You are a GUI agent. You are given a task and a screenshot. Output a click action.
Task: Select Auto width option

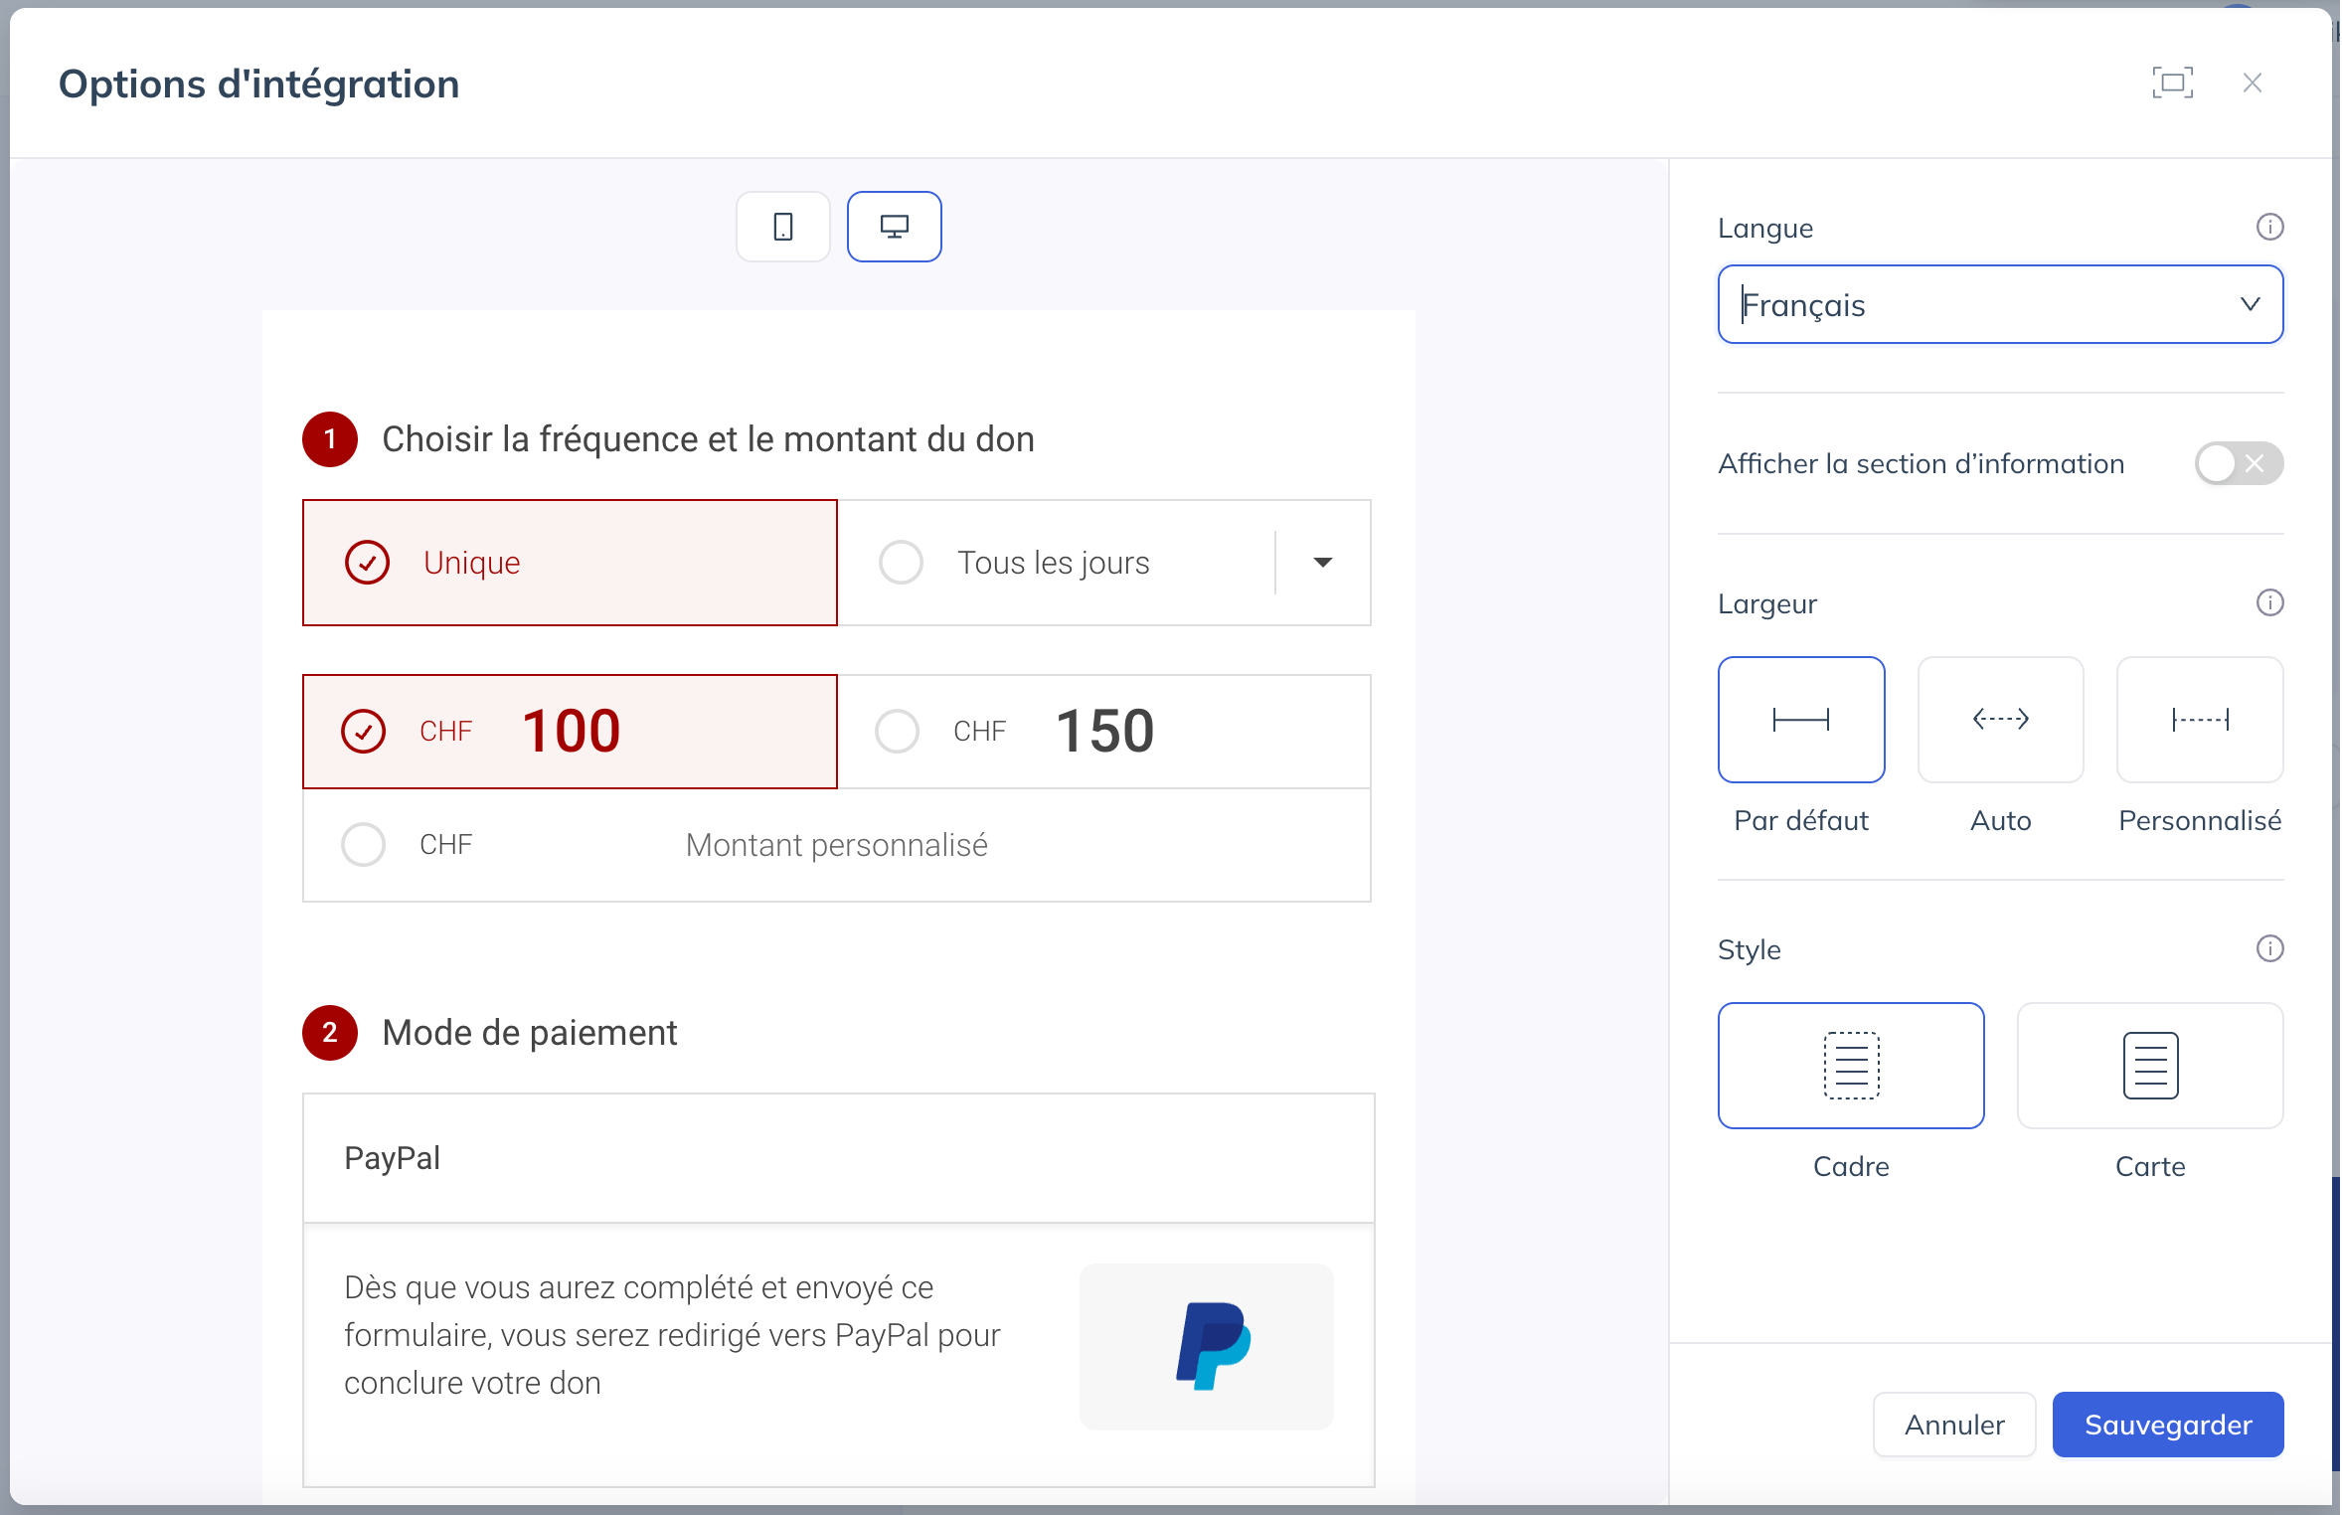pyautogui.click(x=2000, y=719)
